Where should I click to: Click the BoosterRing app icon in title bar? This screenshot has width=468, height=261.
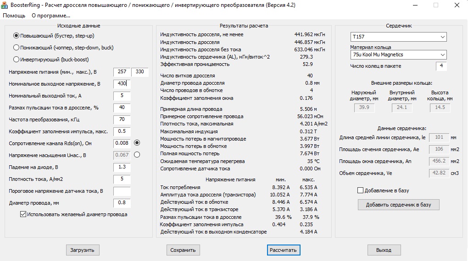(6, 5)
